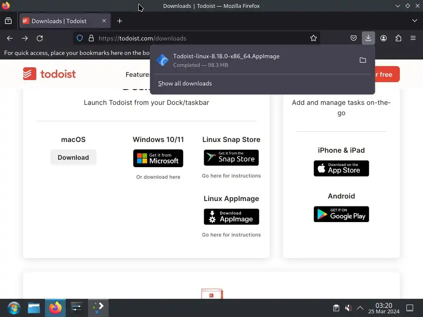
Task: Click the red start for free button
Action: pyautogui.click(x=387, y=74)
